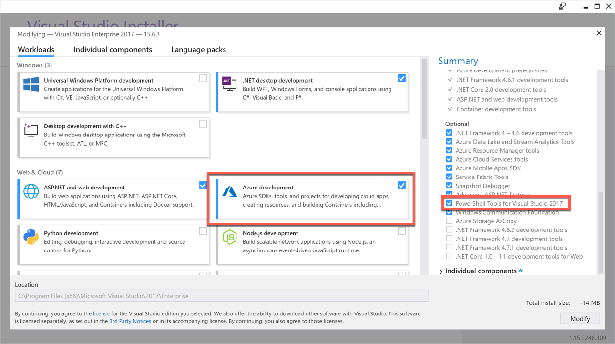Screen dimensions: 615x344
Task: Uncheck the Snapshot Debugger option
Action: click(449, 186)
